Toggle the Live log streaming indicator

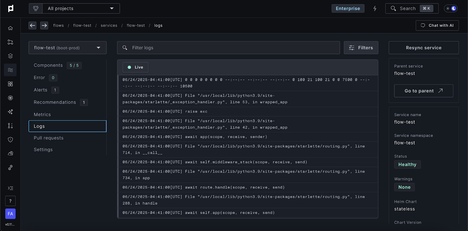[135, 67]
